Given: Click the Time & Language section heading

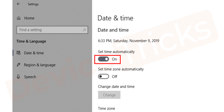Looking at the screenshot, I should coord(31,41).
